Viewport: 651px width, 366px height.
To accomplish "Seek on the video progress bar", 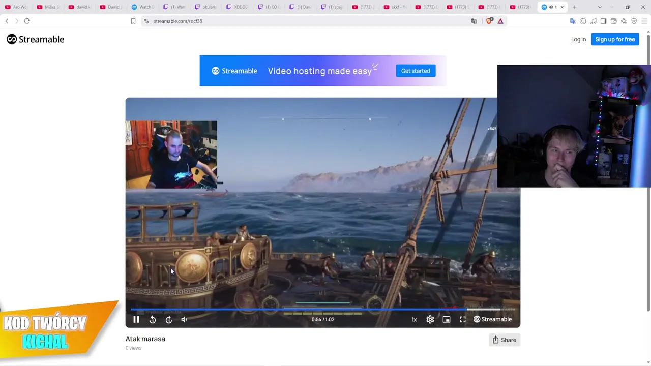I will [323, 309].
